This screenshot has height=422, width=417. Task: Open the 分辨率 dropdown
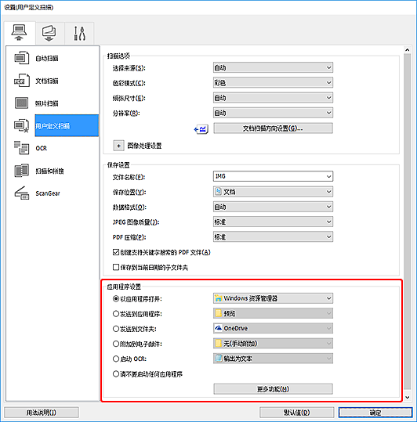click(x=273, y=113)
